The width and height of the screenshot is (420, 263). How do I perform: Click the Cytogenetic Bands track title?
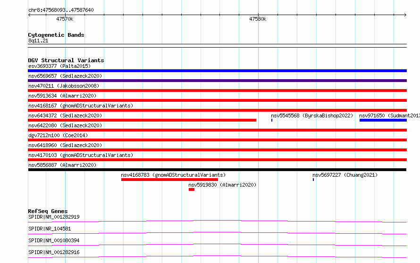(x=56, y=35)
